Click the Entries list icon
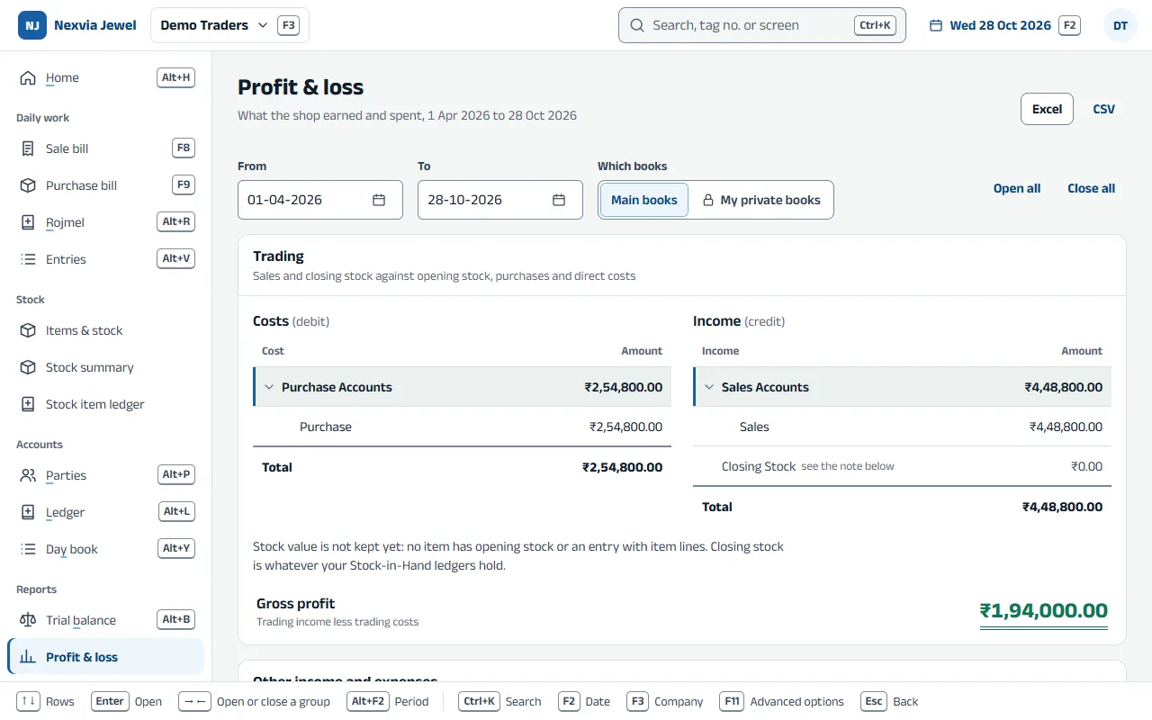1152x720 pixels. [28, 259]
